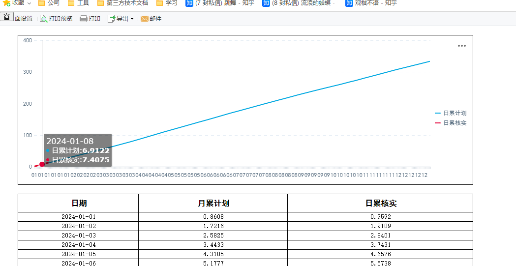Click the 0.8608 plan value cell
Screen dimensions: 516x266
213,217
